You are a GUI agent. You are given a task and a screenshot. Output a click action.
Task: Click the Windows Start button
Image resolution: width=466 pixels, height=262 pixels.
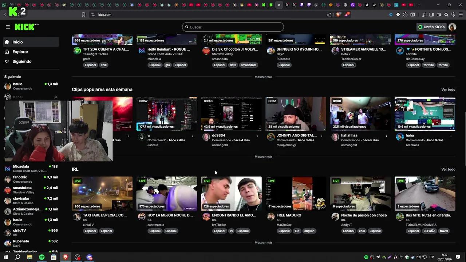click(6, 257)
